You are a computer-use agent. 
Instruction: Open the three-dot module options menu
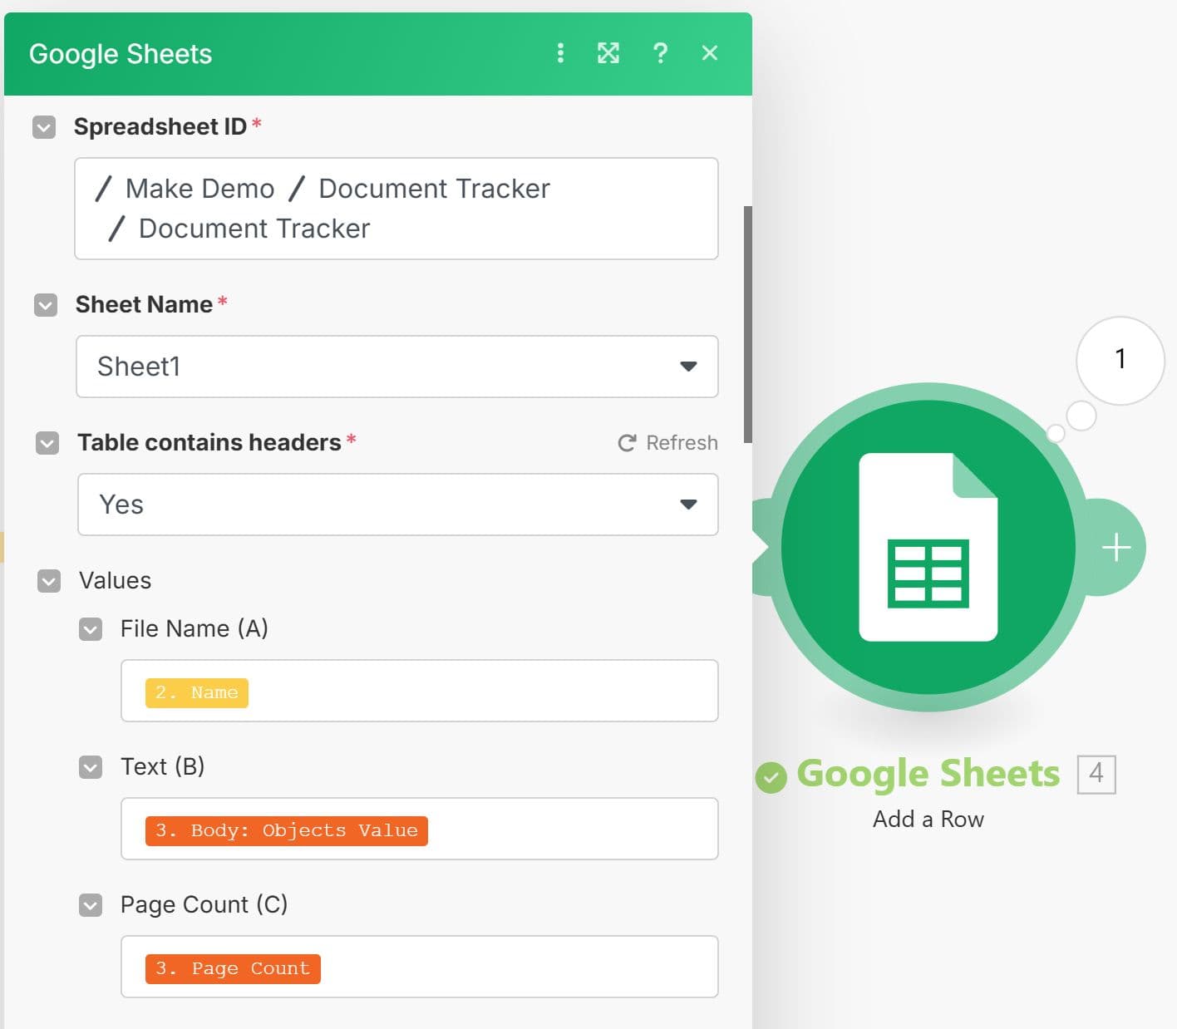560,53
